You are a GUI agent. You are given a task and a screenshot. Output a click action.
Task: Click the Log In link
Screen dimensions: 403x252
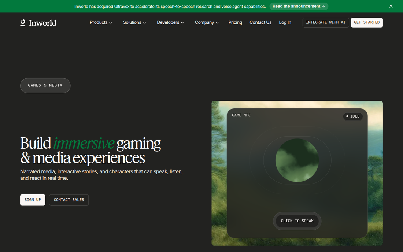[285, 23]
